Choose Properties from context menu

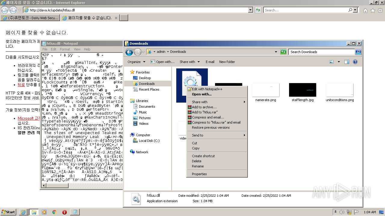click(199, 174)
